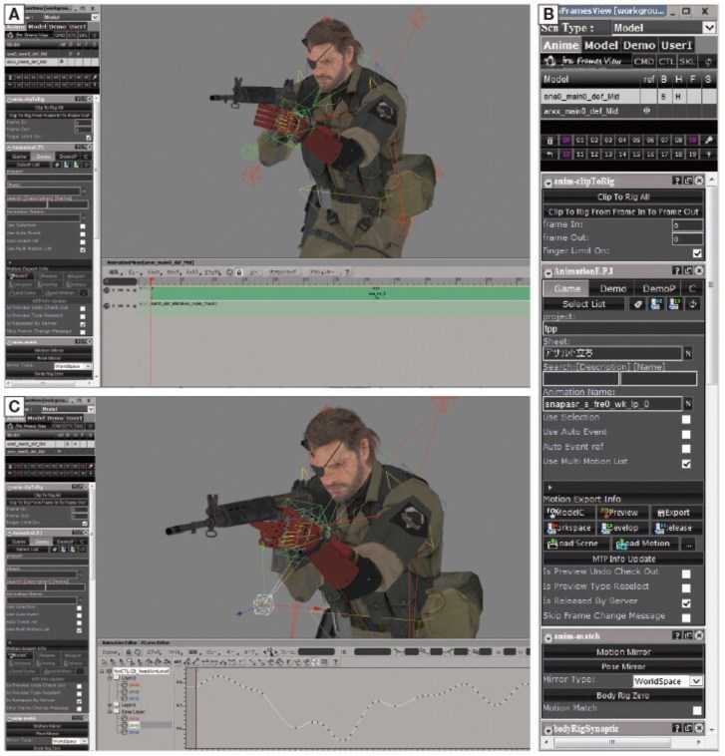Click the Workspace button
Screen dimensions: 725x756
[568, 528]
